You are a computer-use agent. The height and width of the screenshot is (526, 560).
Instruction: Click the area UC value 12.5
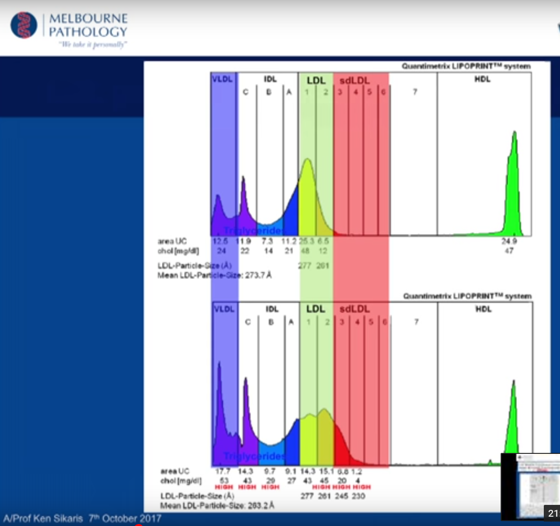tap(220, 241)
